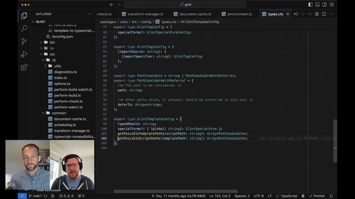The height and width of the screenshot is (199, 355).
Task: Click the glint search command center
Action: pos(185,4)
